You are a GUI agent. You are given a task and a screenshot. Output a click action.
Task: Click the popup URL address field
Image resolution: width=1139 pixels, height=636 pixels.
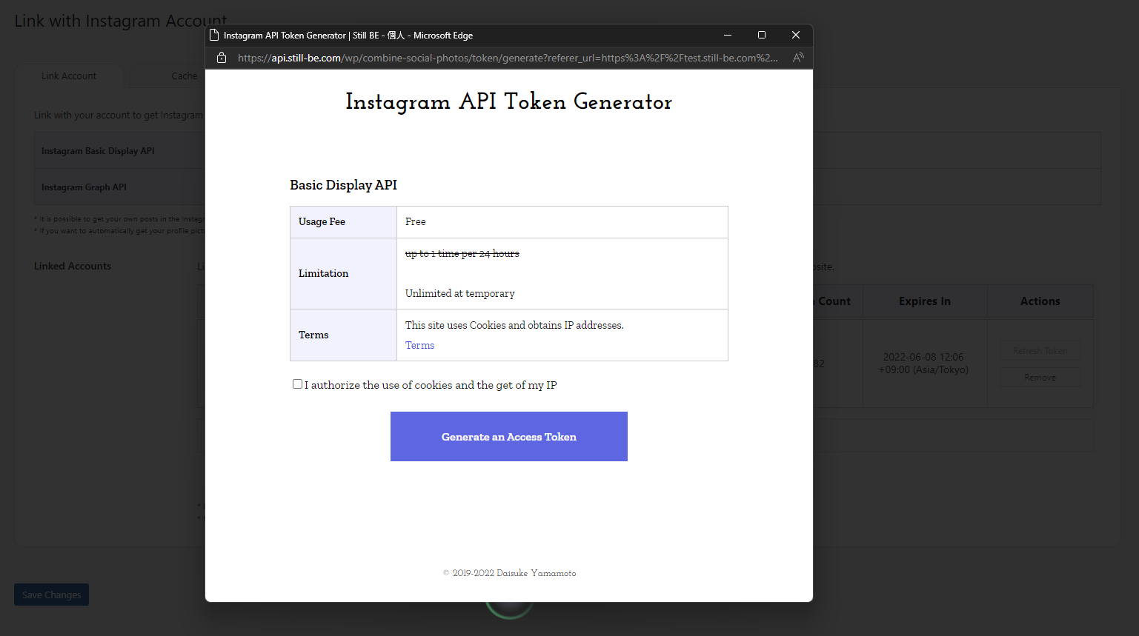(x=508, y=58)
